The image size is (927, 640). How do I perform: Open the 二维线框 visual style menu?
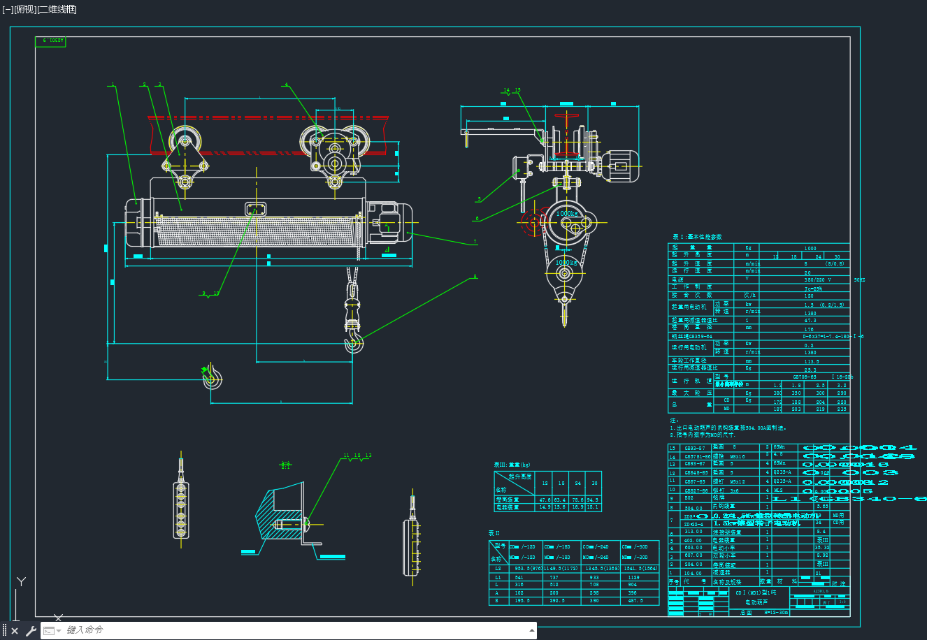pos(57,9)
